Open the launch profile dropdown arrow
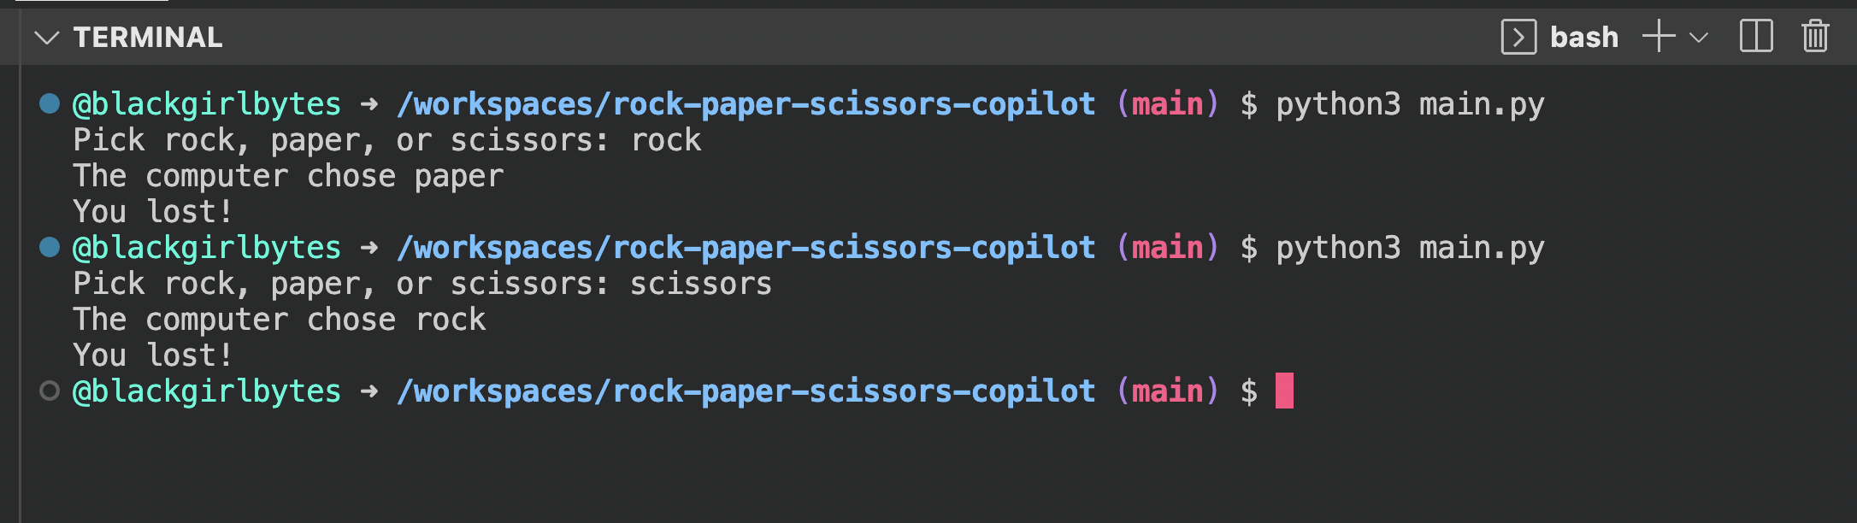Image resolution: width=1857 pixels, height=523 pixels. (1699, 38)
